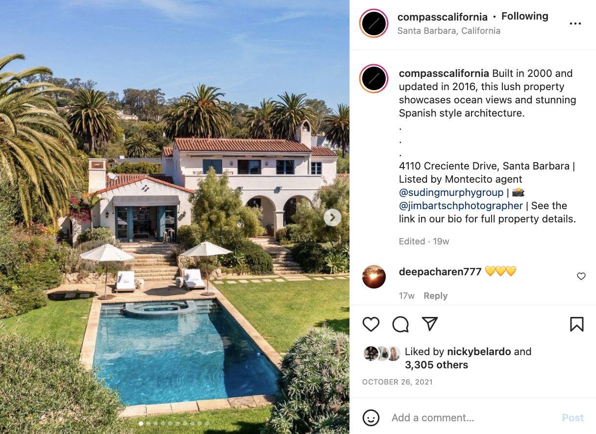View list of 3,305 others who liked
Image resolution: width=596 pixels, height=434 pixels.
(x=436, y=365)
